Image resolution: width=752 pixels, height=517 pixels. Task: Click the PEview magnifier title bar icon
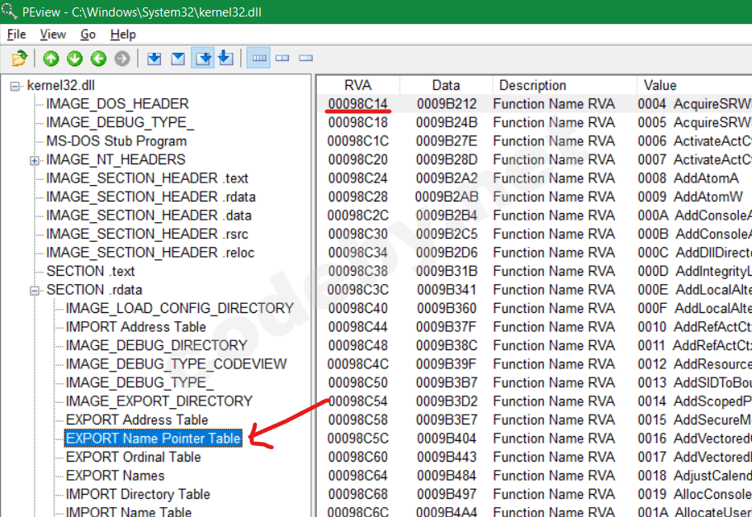10,11
